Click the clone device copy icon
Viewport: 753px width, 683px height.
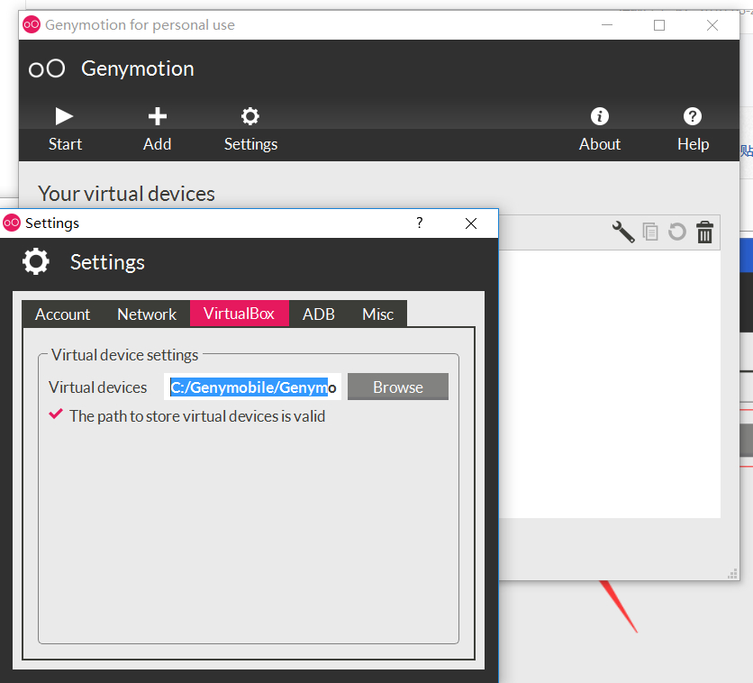650,232
